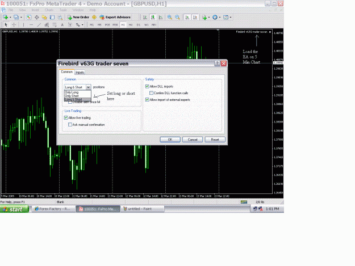Open the positions combo box dropdown arrow
The image size is (355, 266).
coord(88,87)
